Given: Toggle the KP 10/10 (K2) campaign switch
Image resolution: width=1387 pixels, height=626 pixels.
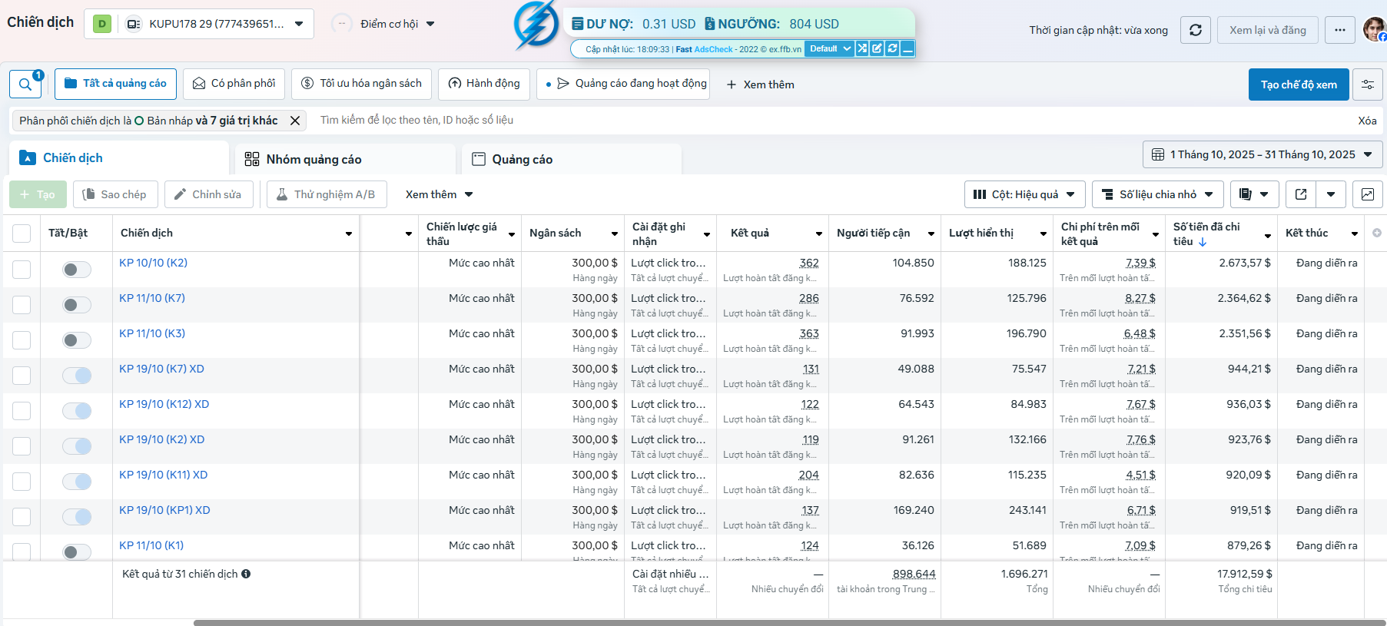Looking at the screenshot, I should pyautogui.click(x=77, y=270).
